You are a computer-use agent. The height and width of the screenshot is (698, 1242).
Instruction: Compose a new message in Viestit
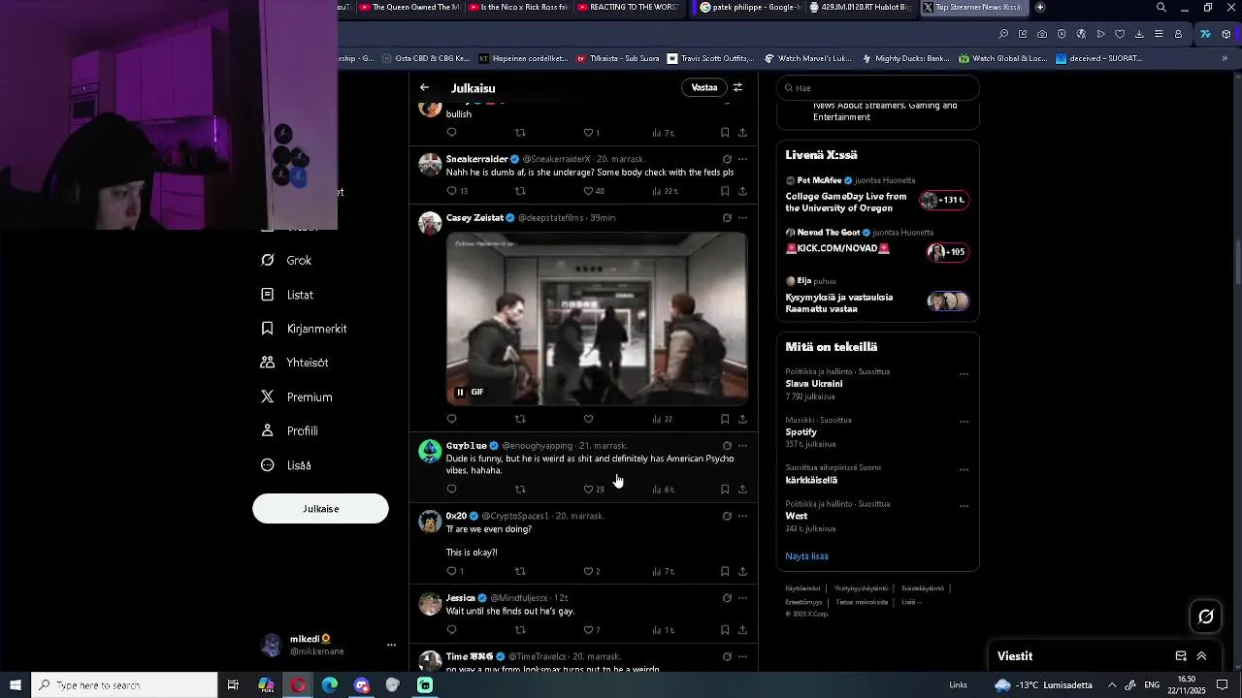(1181, 656)
